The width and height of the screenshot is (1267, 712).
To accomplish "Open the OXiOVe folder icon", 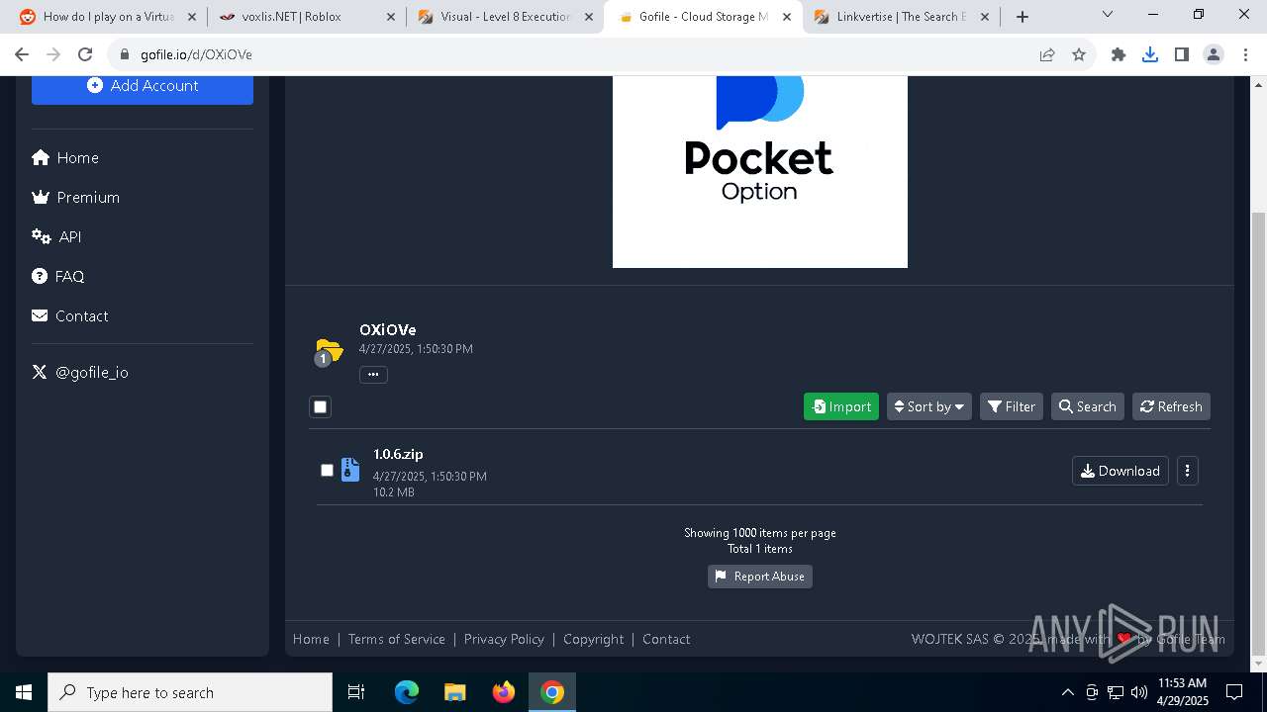I will click(329, 351).
